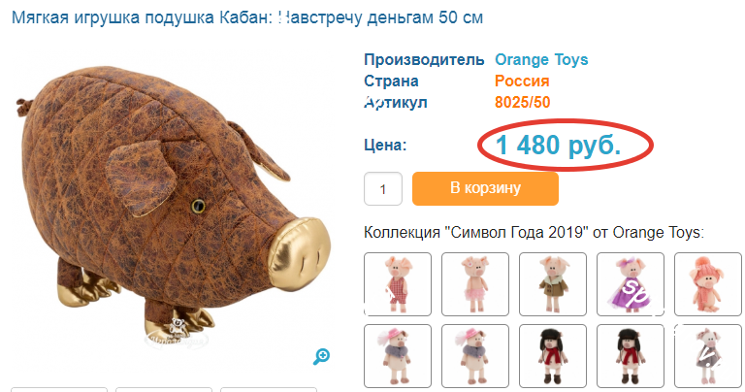Select the pig in red checkered overalls thumbnail
This screenshot has height=392, width=745.
tap(398, 284)
